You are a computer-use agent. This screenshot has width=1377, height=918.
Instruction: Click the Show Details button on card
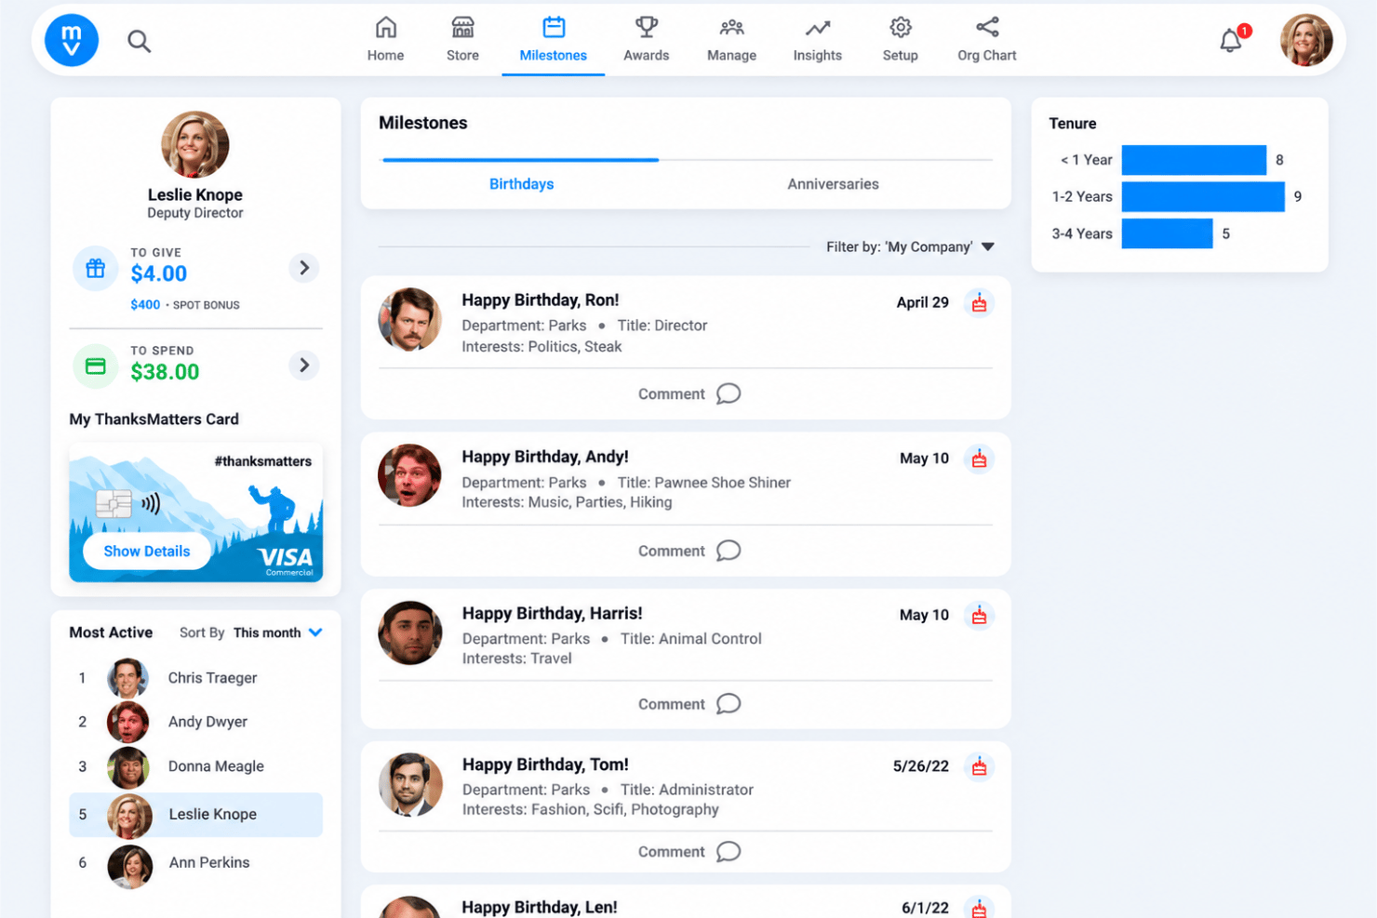tap(147, 552)
